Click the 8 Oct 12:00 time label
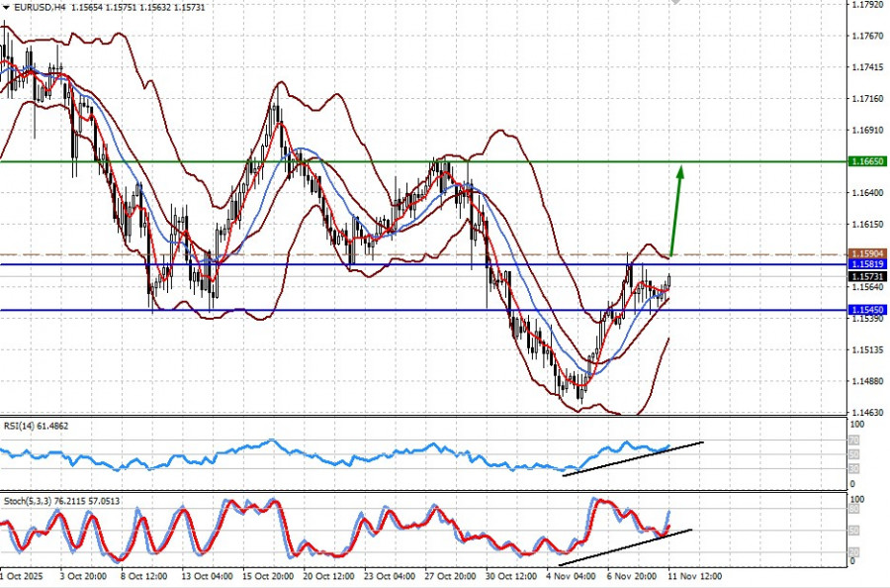This screenshot has width=890, height=588. click(143, 576)
